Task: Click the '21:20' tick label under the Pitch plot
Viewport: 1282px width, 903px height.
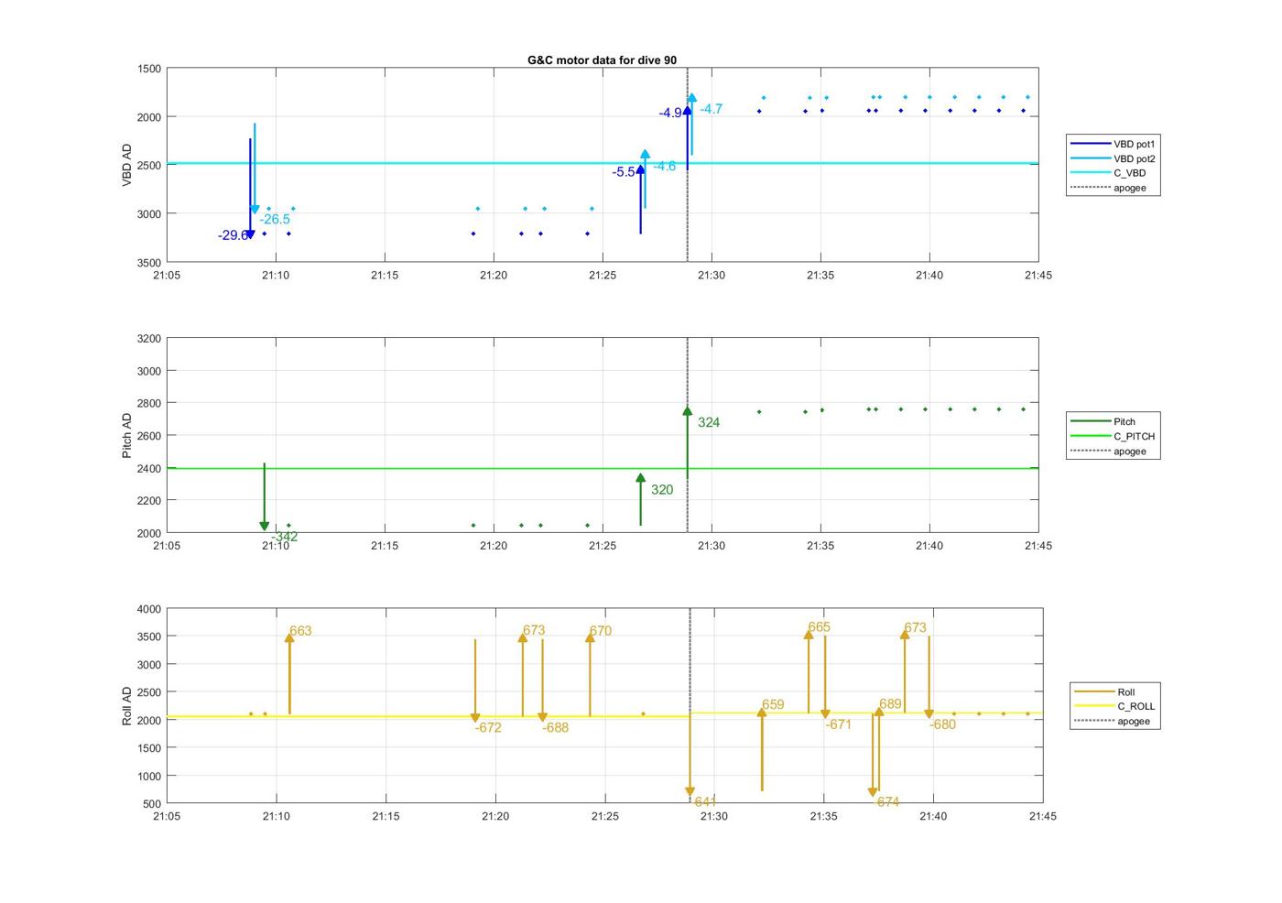Action: pyautogui.click(x=494, y=546)
